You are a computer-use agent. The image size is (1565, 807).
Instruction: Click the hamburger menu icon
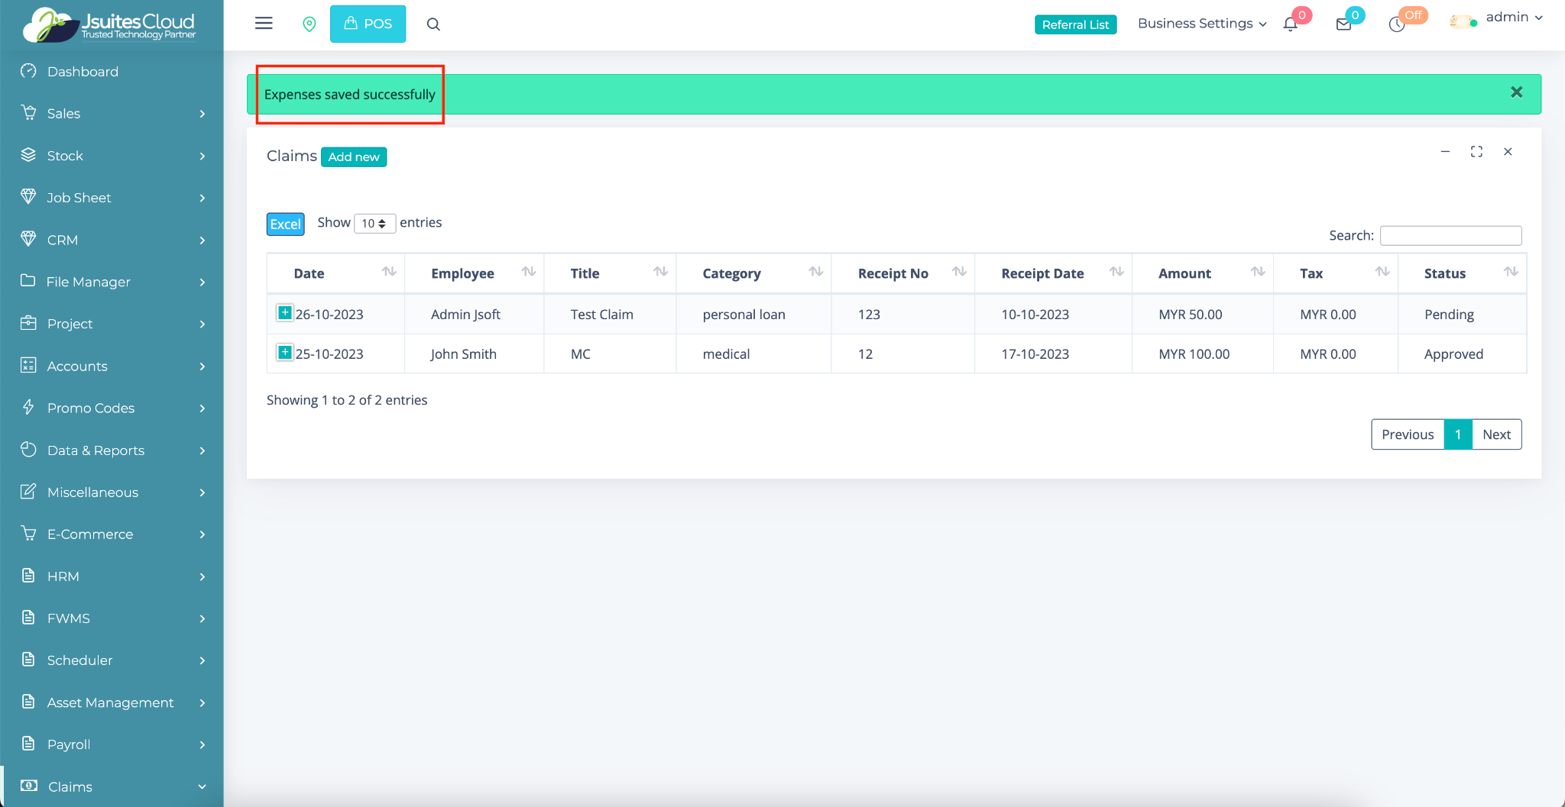(x=264, y=24)
